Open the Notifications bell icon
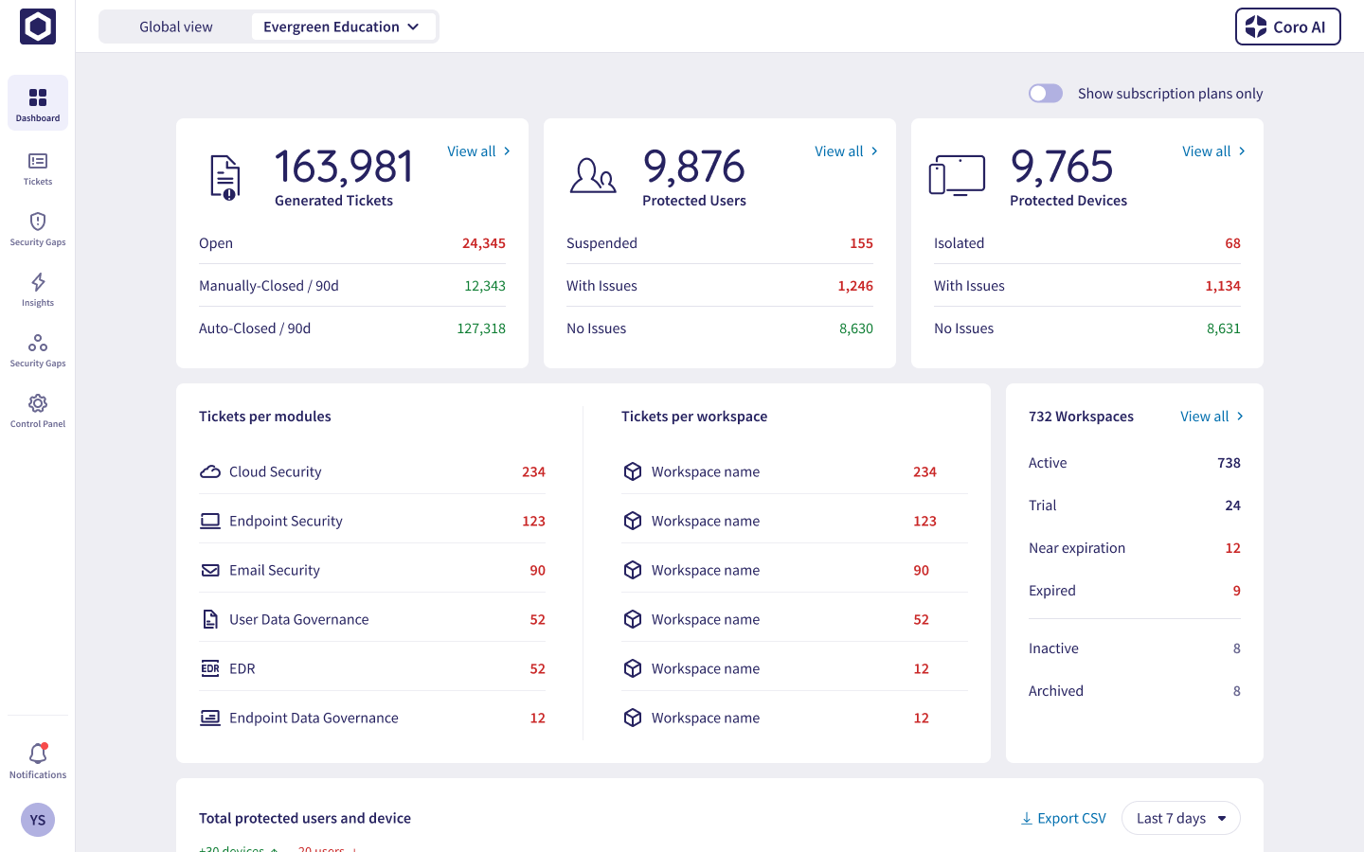This screenshot has height=852, width=1364. [38, 760]
